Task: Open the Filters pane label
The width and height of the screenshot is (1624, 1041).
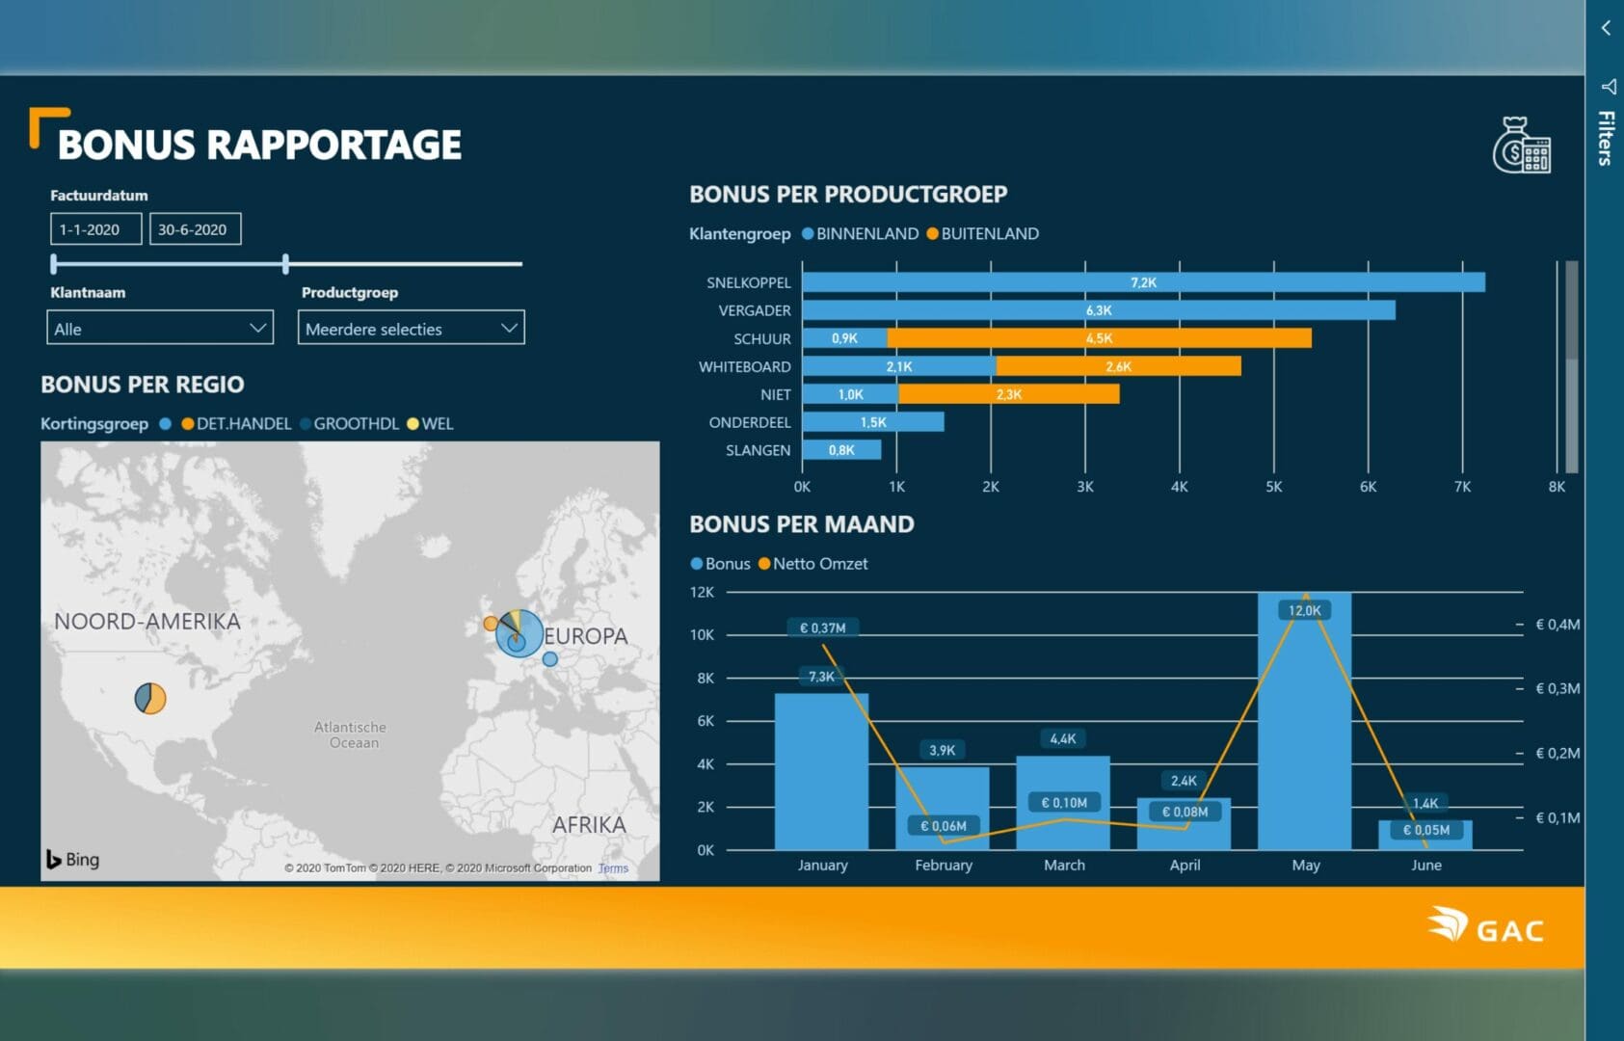Action: pyautogui.click(x=1605, y=142)
